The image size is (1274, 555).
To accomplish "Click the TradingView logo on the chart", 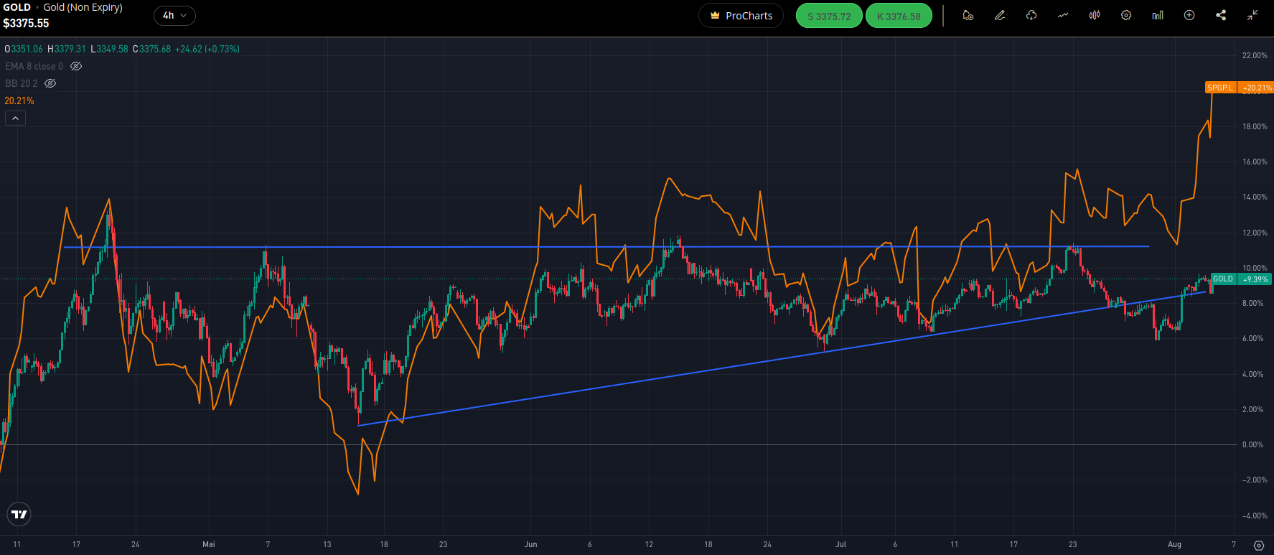I will (19, 514).
